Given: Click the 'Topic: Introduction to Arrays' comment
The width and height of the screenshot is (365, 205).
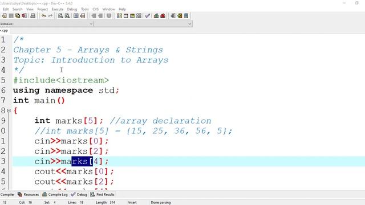Looking at the screenshot, I should pos(91,60).
